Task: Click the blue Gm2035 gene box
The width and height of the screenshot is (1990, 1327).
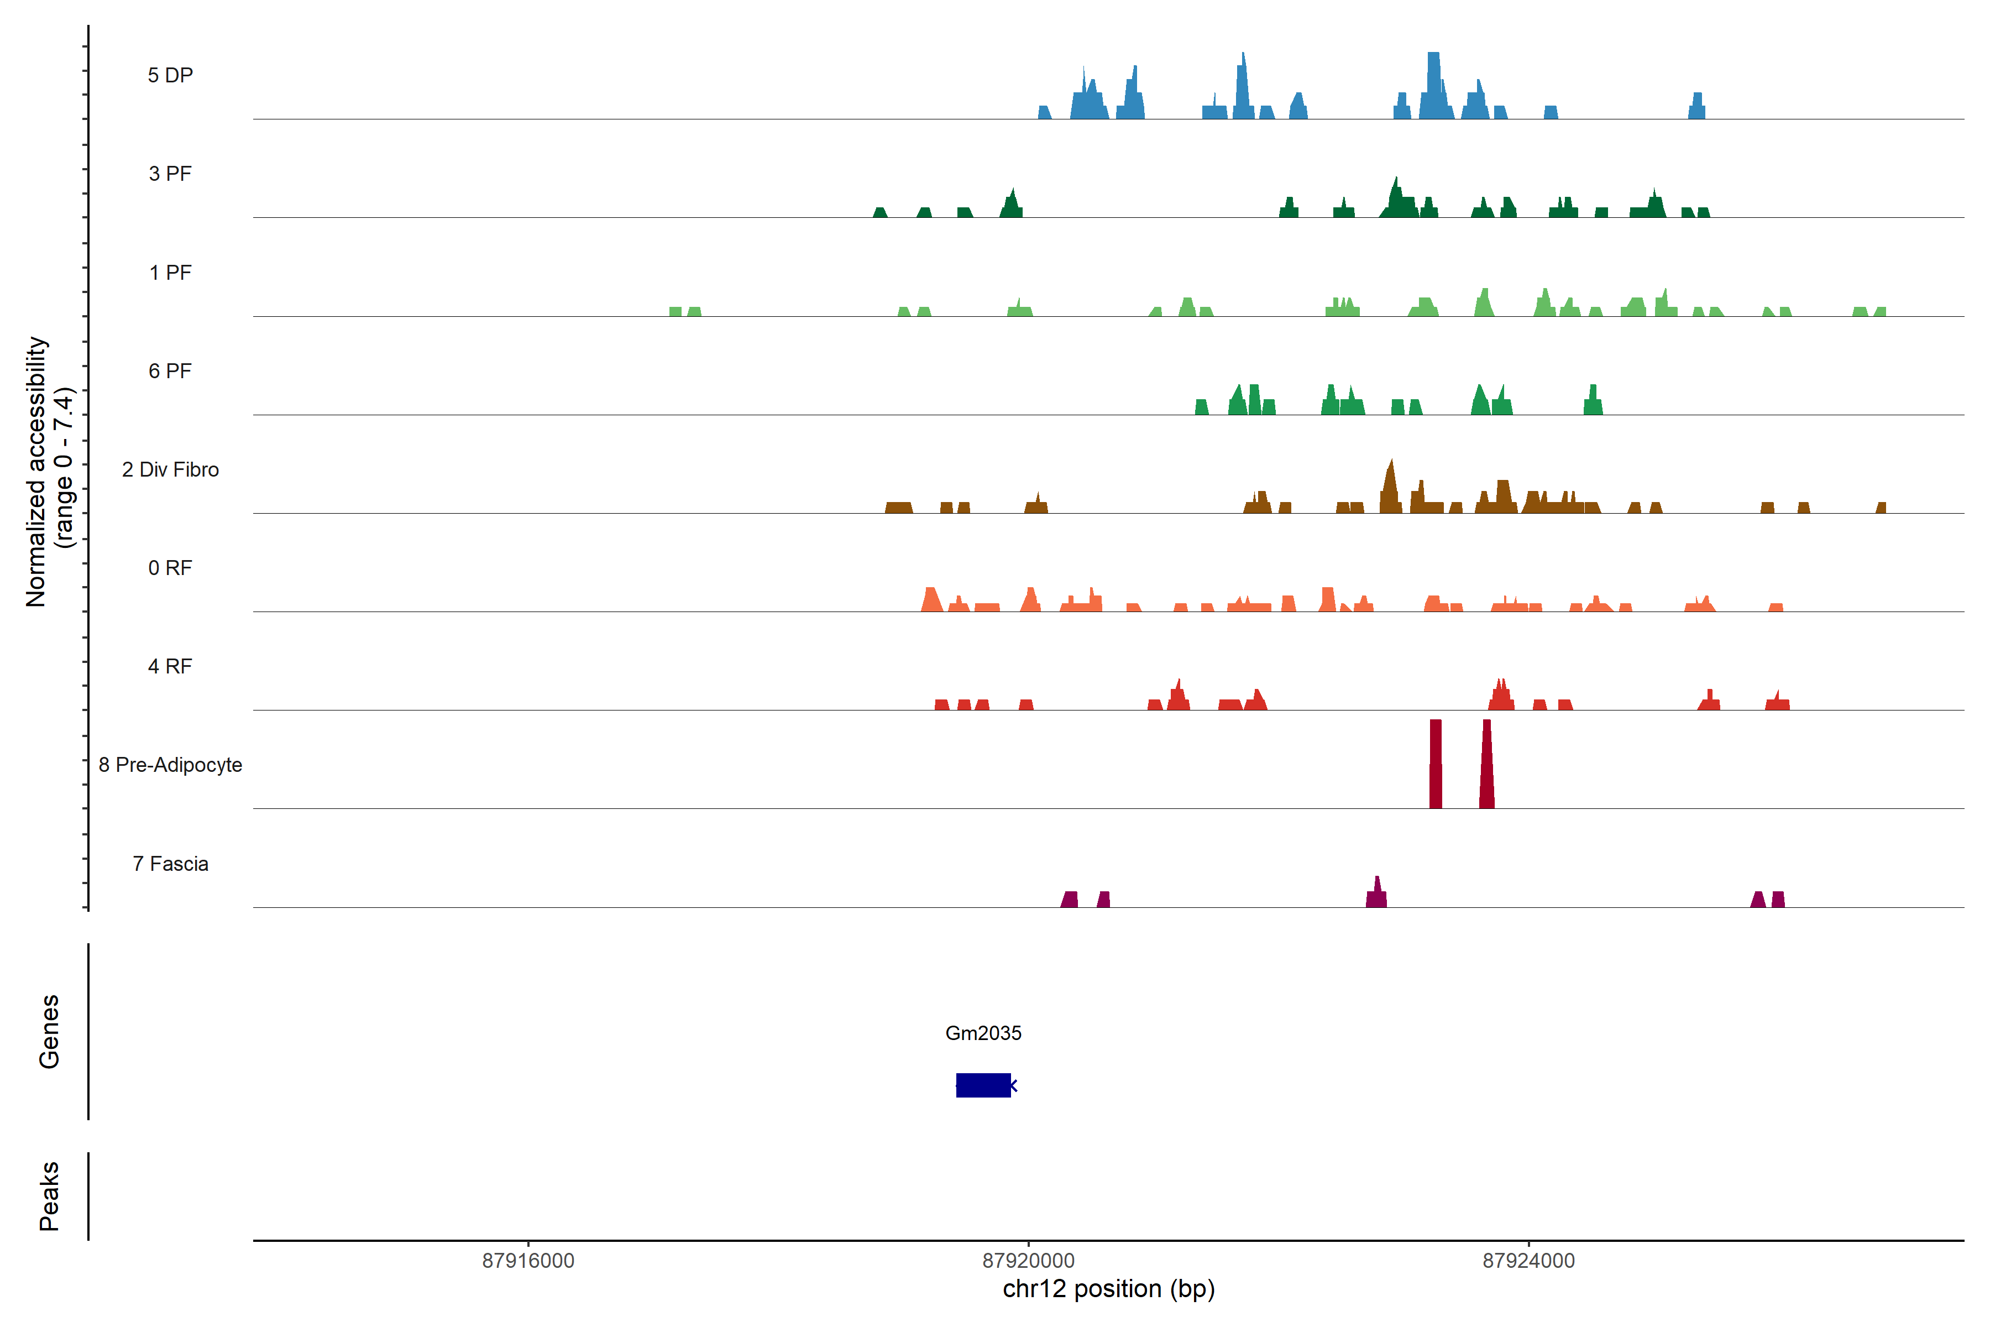Action: coord(983,1085)
